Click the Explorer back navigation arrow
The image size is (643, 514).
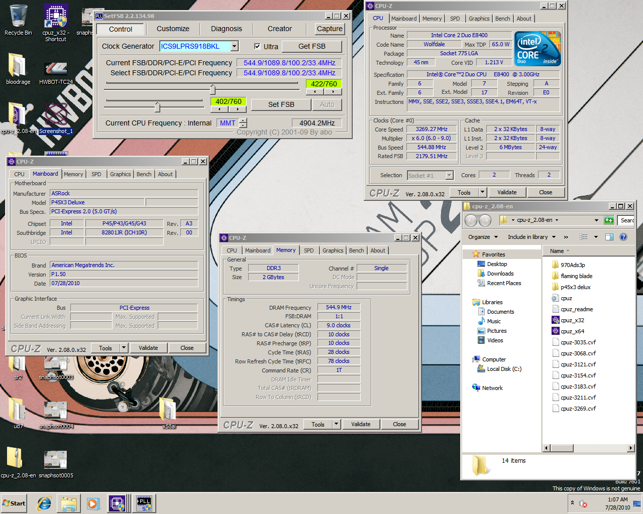click(x=471, y=220)
